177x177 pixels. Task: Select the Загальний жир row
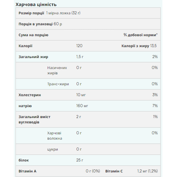(88, 57)
